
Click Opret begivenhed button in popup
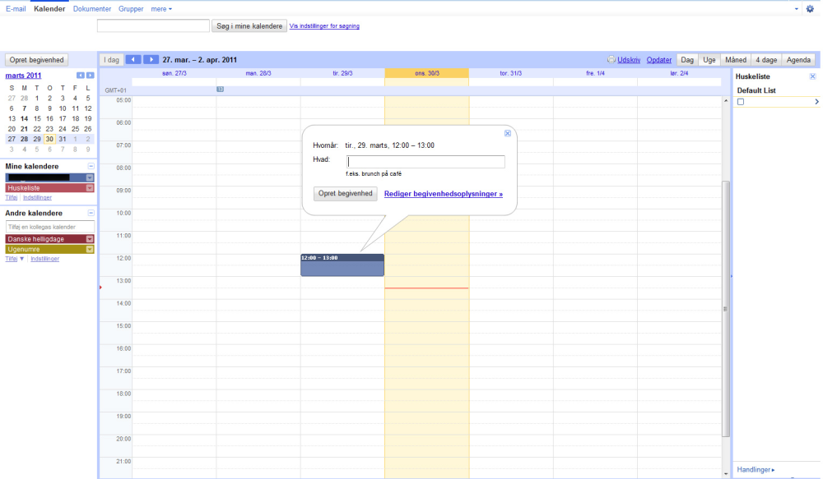point(346,194)
